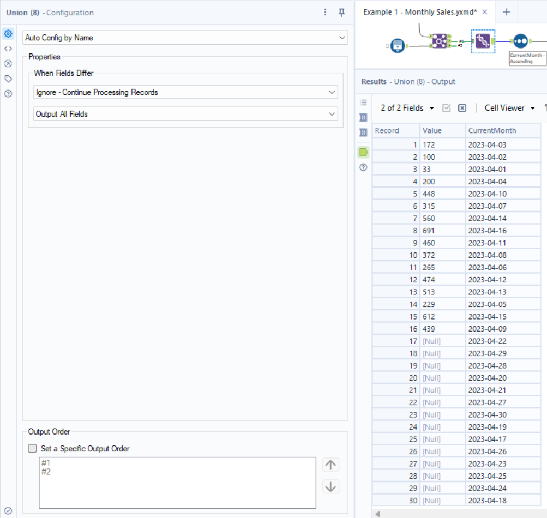Viewport: 547px width, 518px height.
Task: Open the workflow Configuration gear icon
Action: pyautogui.click(x=8, y=33)
